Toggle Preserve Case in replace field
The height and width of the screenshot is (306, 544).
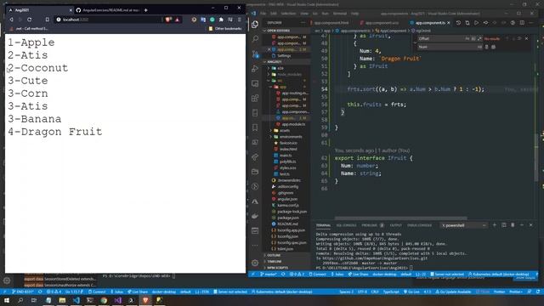pyautogui.click(x=479, y=47)
